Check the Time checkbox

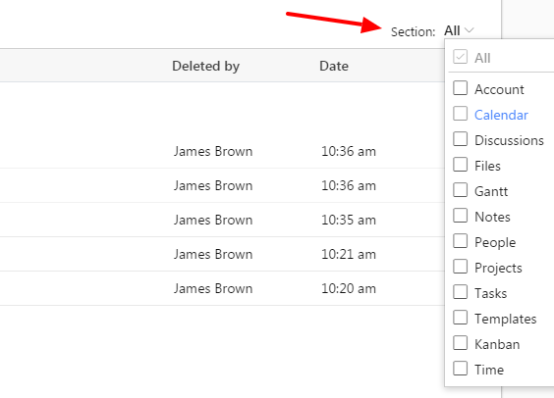460,369
